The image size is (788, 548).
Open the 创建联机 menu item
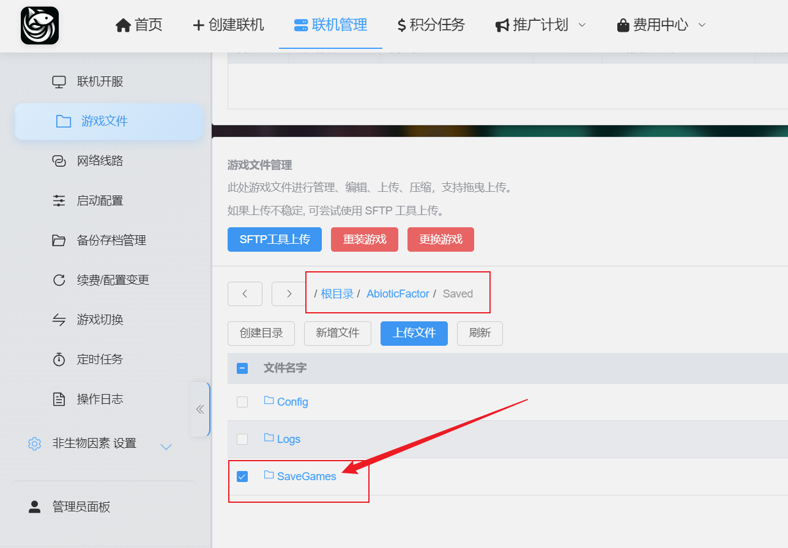pyautogui.click(x=228, y=25)
